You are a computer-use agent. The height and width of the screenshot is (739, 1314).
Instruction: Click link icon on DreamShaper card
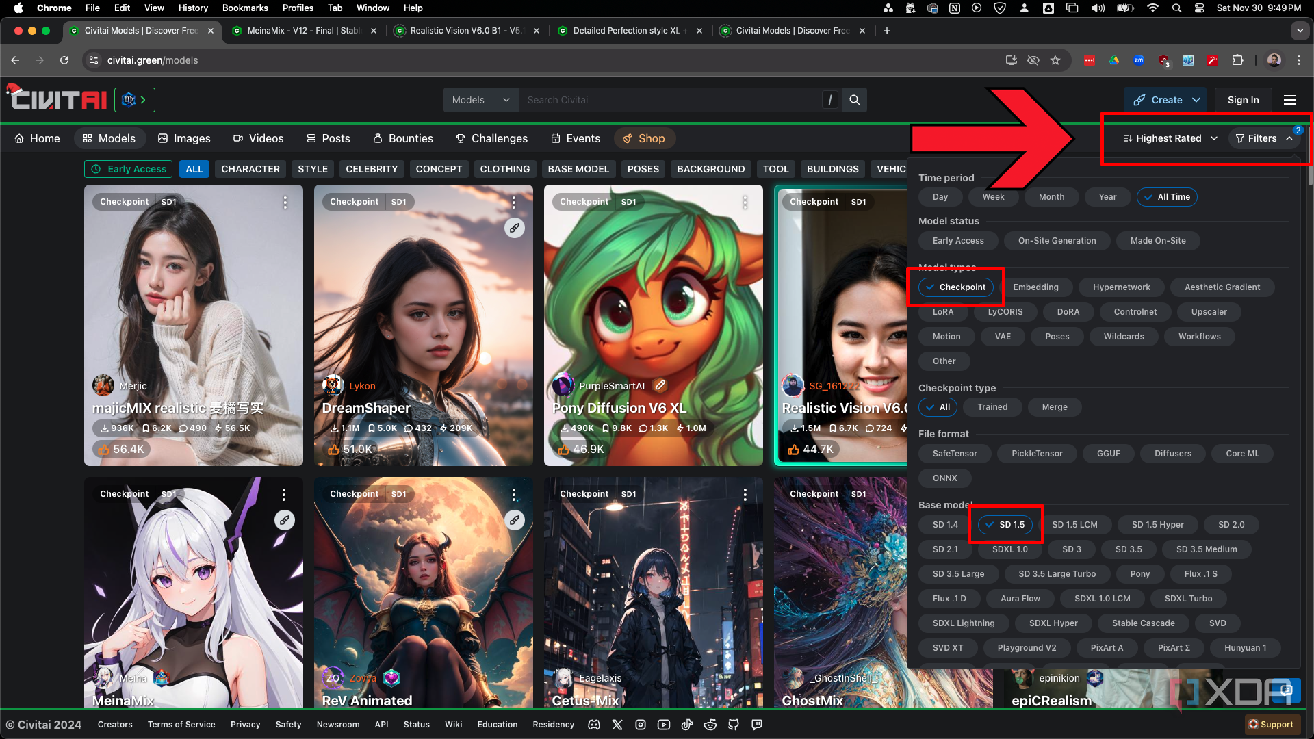pyautogui.click(x=514, y=228)
